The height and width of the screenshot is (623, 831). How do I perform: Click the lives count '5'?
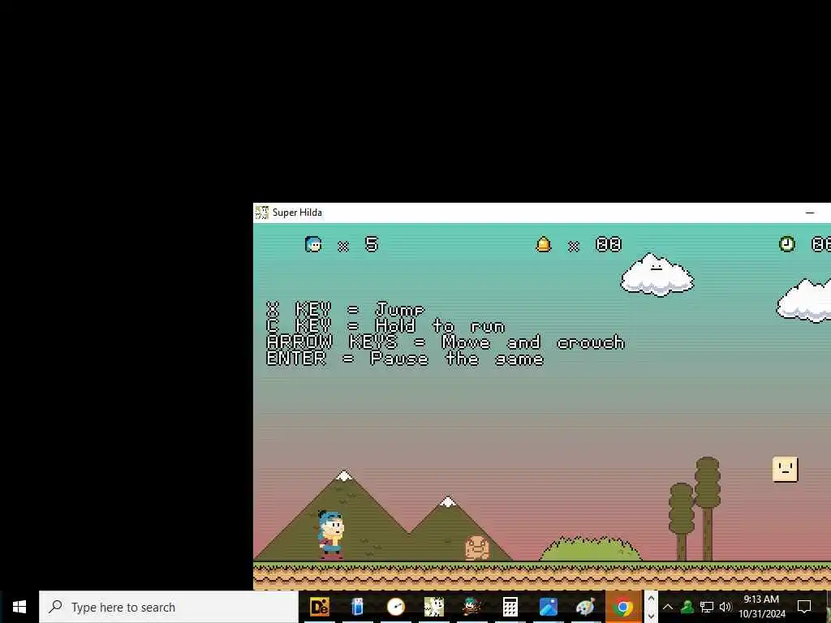tap(372, 244)
